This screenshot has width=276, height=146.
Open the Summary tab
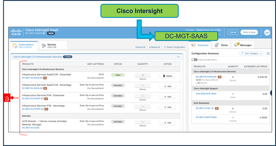tap(200, 45)
